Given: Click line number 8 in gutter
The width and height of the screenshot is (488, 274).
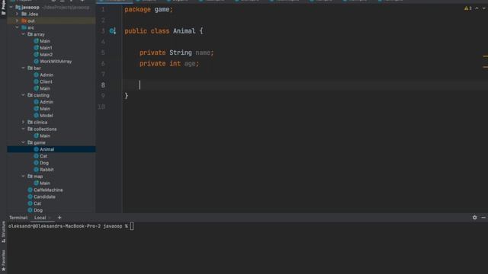Looking at the screenshot, I should pos(103,85).
